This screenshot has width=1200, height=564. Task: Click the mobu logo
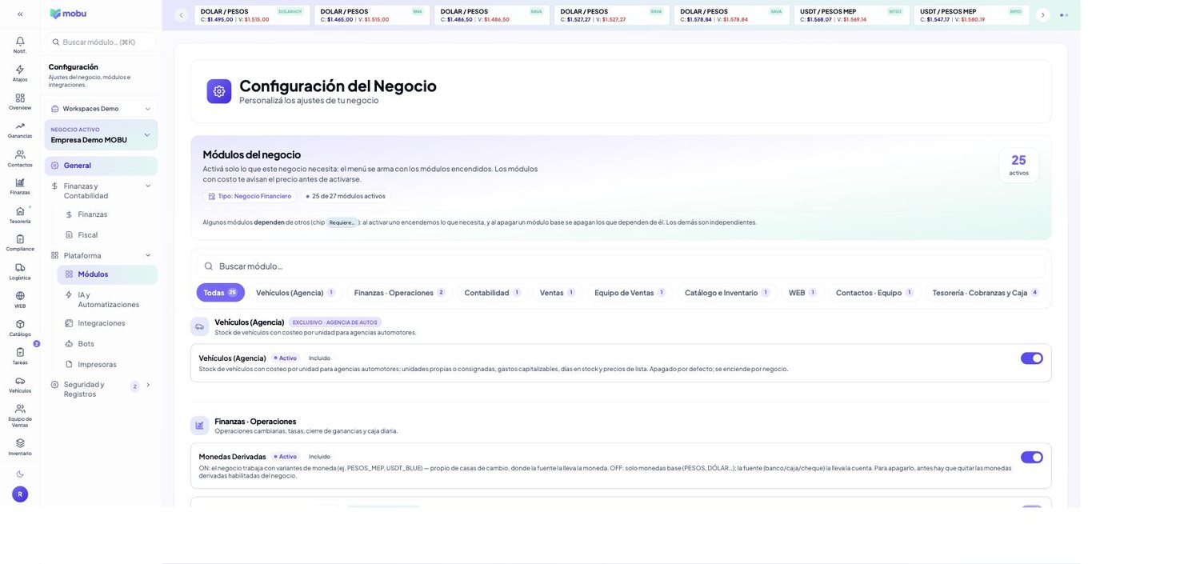pyautogui.click(x=68, y=14)
